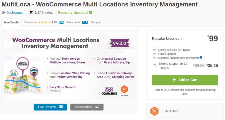Click the Screenshots picture icon
This screenshot has height=120, width=225.
(x=97, y=107)
